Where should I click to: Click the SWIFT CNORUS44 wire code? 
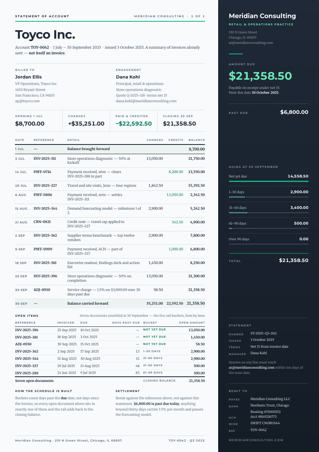(x=265, y=423)
